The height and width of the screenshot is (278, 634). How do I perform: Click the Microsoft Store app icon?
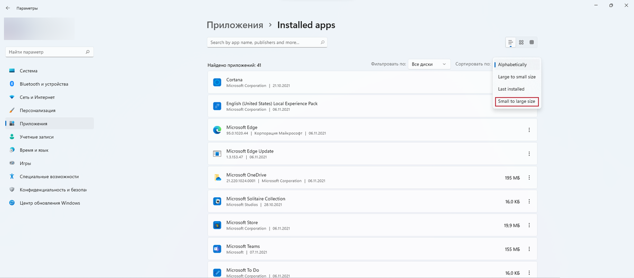coord(217,225)
